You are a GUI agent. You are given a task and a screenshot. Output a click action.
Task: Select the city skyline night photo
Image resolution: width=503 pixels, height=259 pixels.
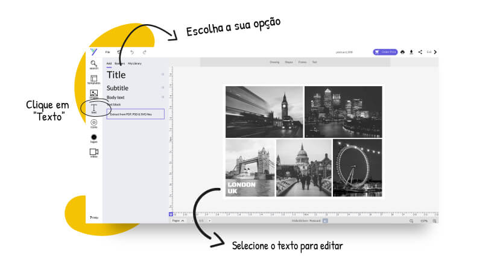pos(343,112)
